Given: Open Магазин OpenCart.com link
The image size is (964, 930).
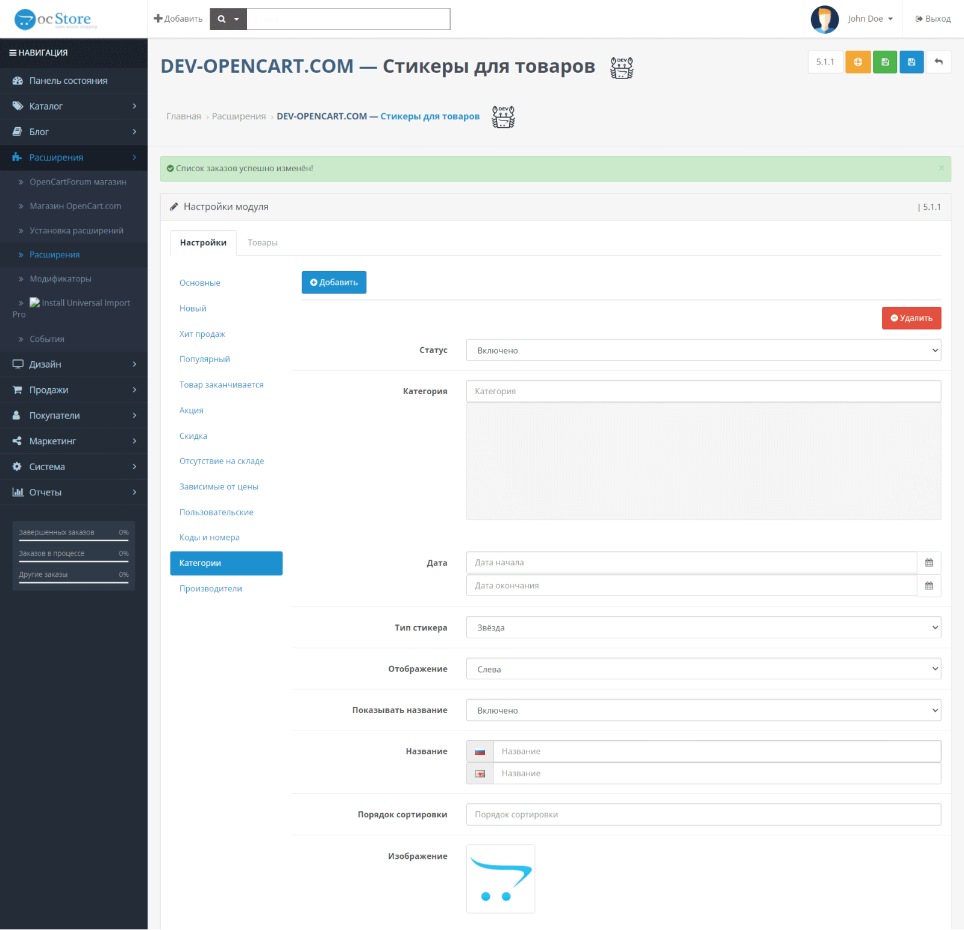Looking at the screenshot, I should [74, 206].
